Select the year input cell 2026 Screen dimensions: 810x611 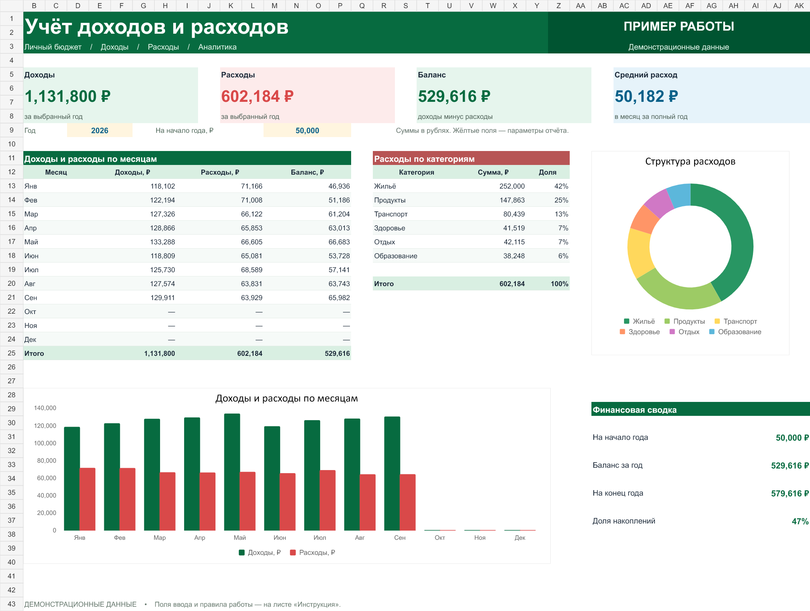point(100,130)
